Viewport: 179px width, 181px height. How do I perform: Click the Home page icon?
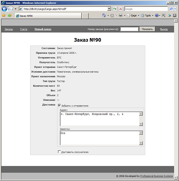tap(104, 16)
